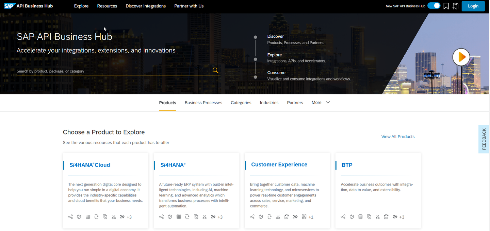Click the workflow columns icon on the Customer Experience card
Viewport: 490px width, 231px height.
[304, 217]
